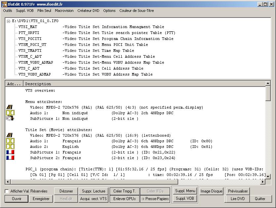Select the VTSM_PGCI_UT tree entry

32,45
